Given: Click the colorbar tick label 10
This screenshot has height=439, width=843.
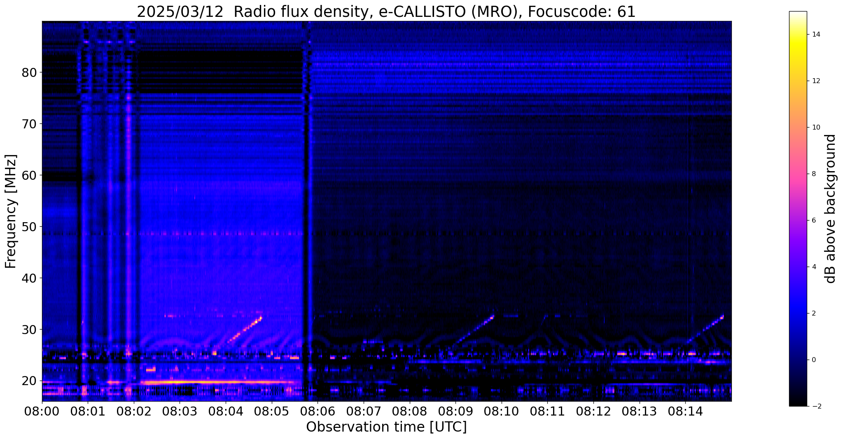Looking at the screenshot, I should (x=815, y=128).
